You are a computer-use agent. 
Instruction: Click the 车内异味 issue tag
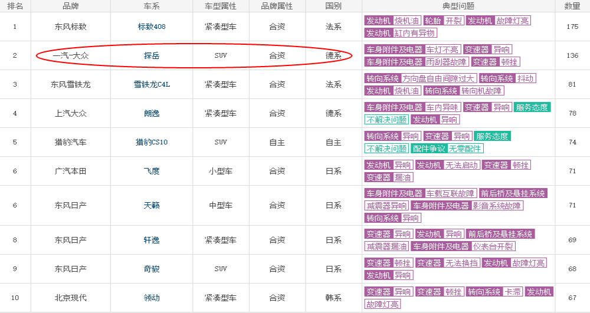442,107
